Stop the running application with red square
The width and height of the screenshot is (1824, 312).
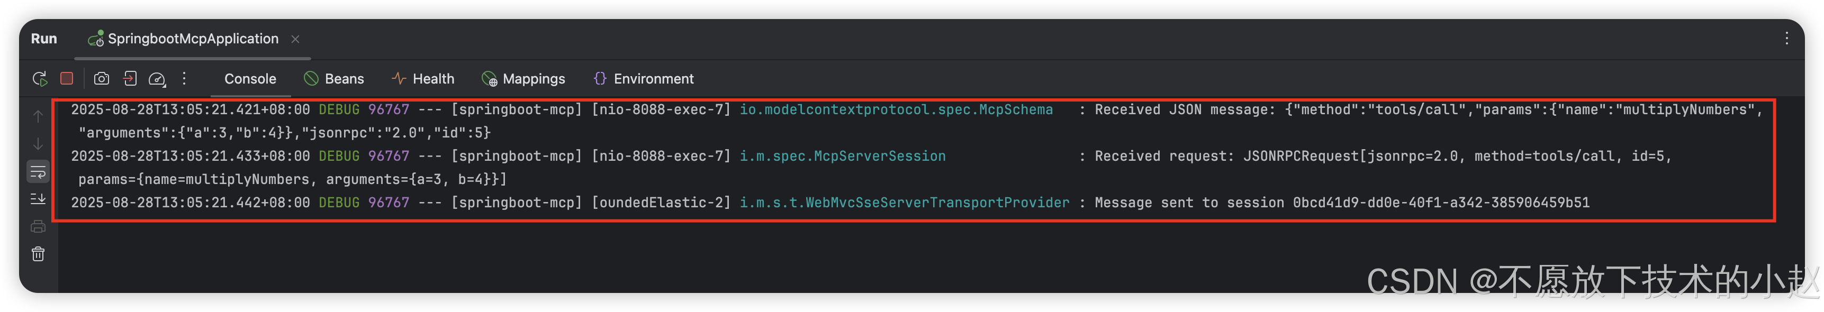coord(67,79)
